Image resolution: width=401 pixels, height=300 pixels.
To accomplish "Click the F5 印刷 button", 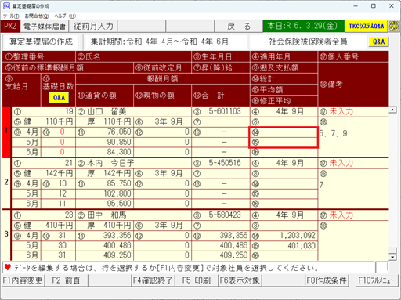I will point(197,280).
